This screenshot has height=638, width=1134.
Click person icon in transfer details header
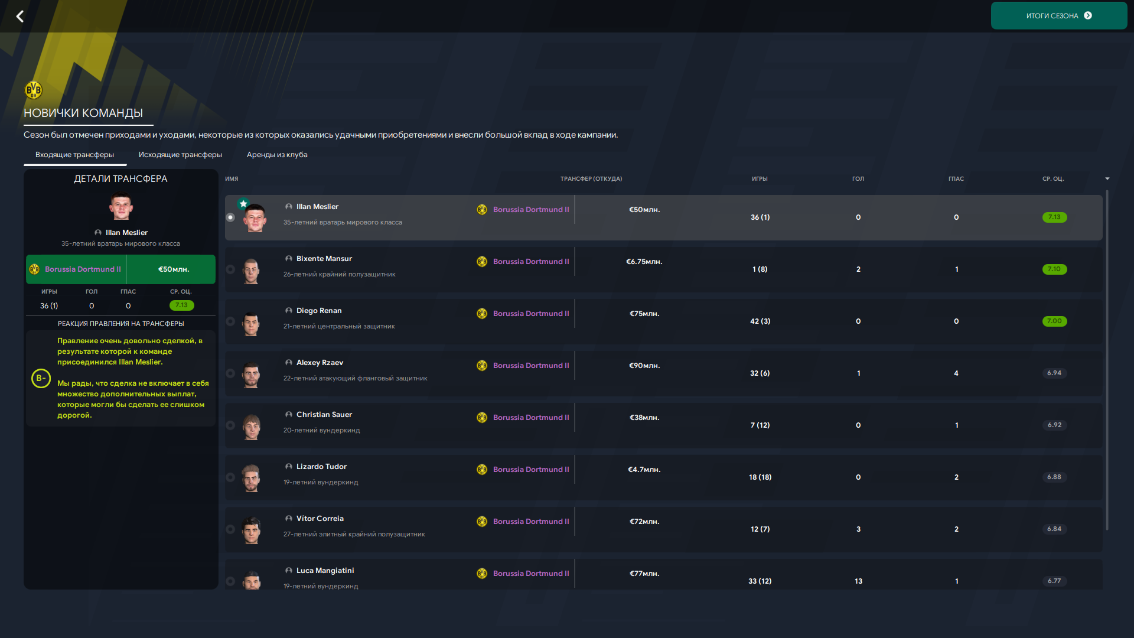[x=98, y=233]
